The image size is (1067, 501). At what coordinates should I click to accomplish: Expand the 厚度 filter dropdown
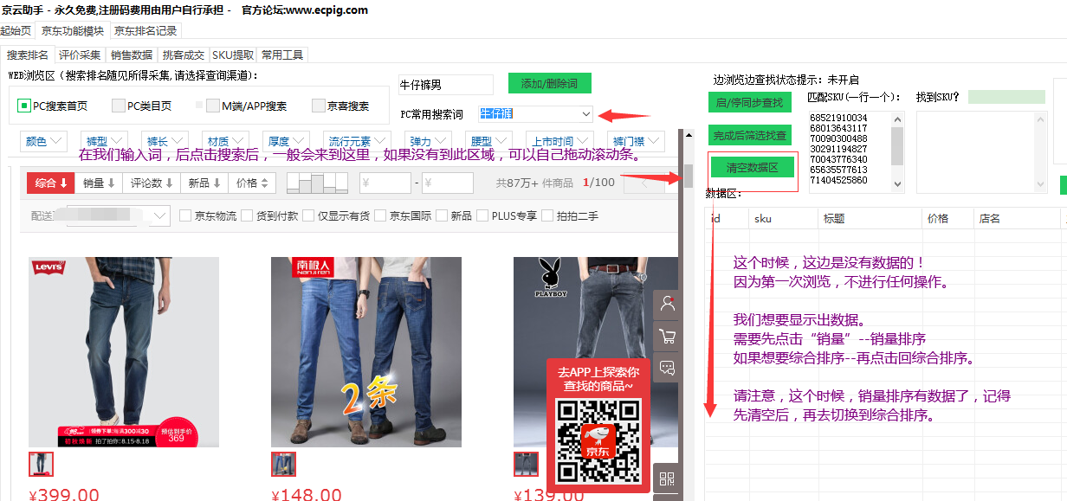pos(286,141)
